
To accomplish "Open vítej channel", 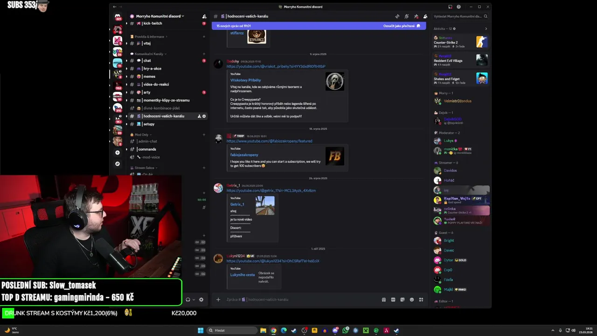I will tap(167, 43).
